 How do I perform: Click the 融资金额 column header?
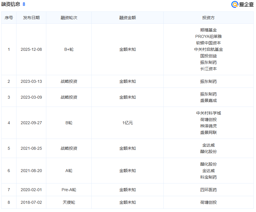(127, 18)
